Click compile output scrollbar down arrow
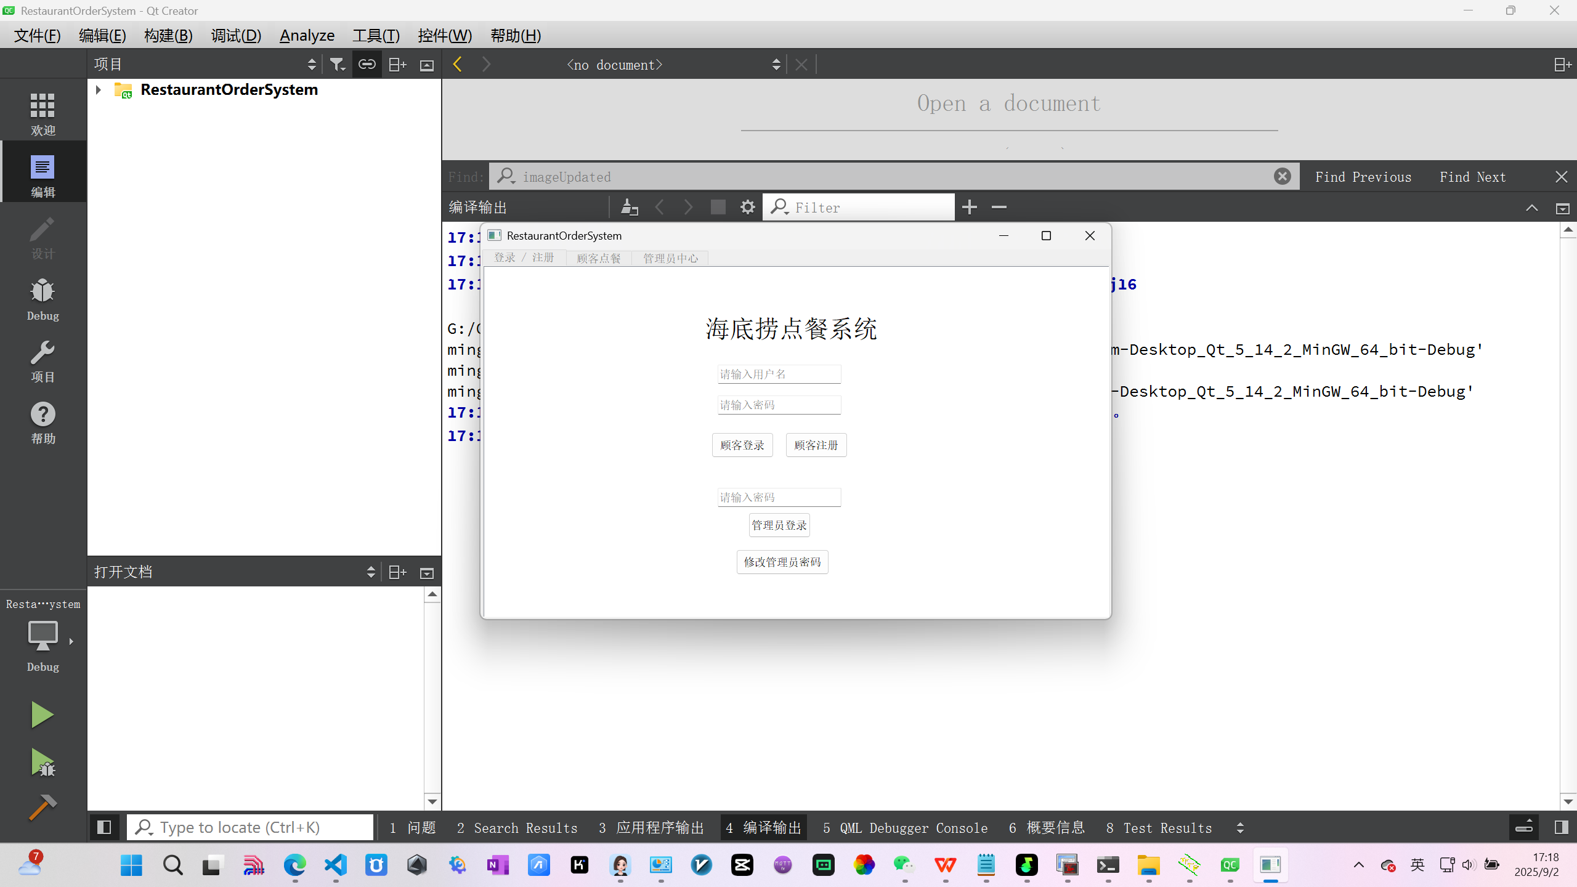Image resolution: width=1577 pixels, height=887 pixels. (x=1568, y=801)
